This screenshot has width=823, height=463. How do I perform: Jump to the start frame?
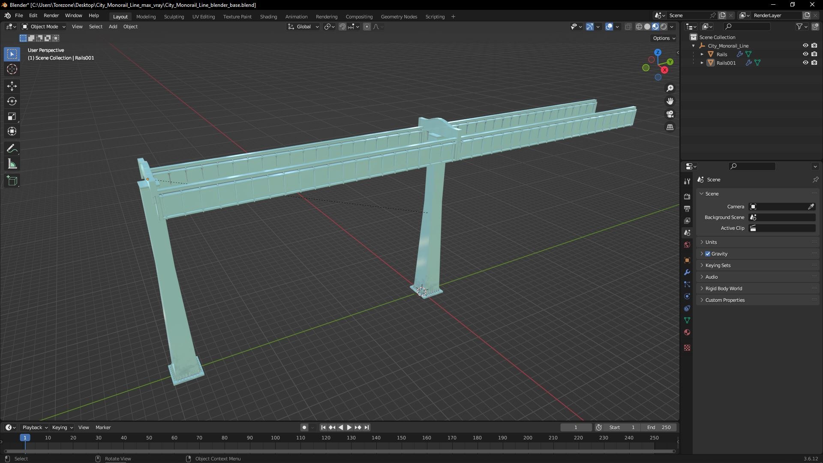323,427
